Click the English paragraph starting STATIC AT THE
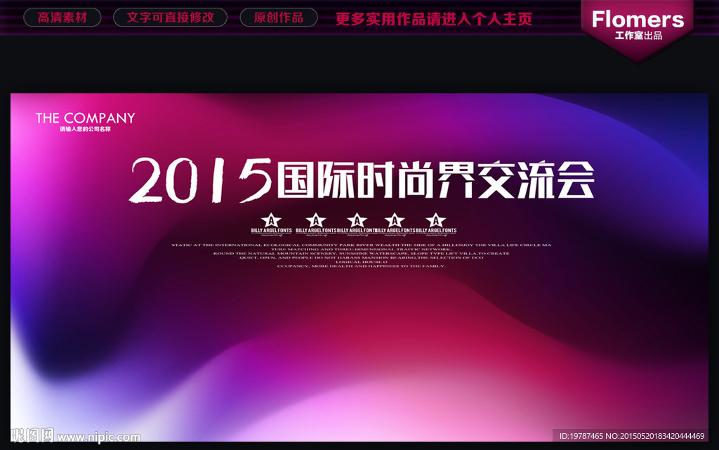 click(362, 255)
